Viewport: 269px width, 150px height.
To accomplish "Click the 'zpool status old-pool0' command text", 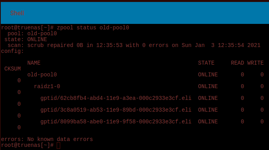I will coord(93,28).
